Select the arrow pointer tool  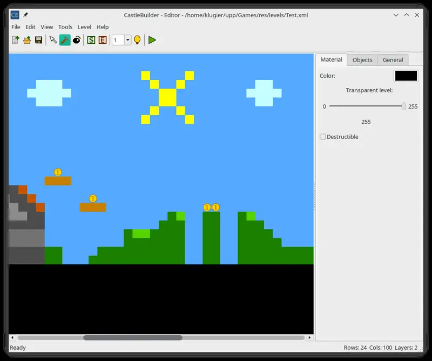click(x=52, y=40)
